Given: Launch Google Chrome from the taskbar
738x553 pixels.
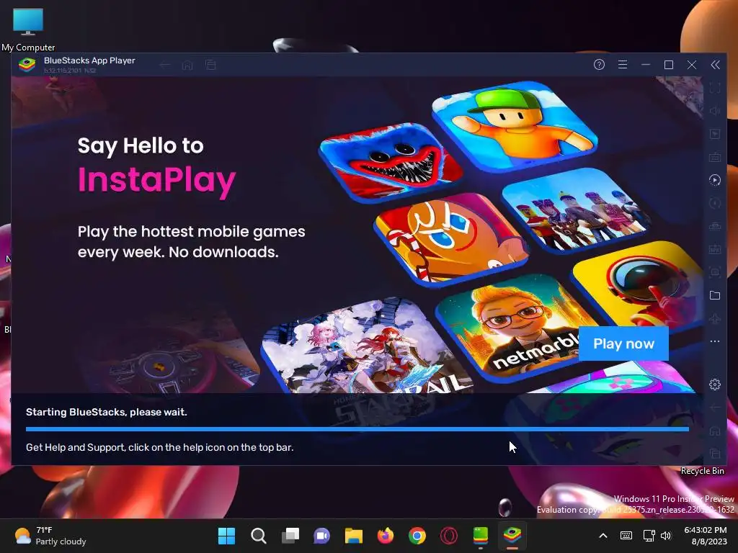Looking at the screenshot, I should click(x=417, y=536).
